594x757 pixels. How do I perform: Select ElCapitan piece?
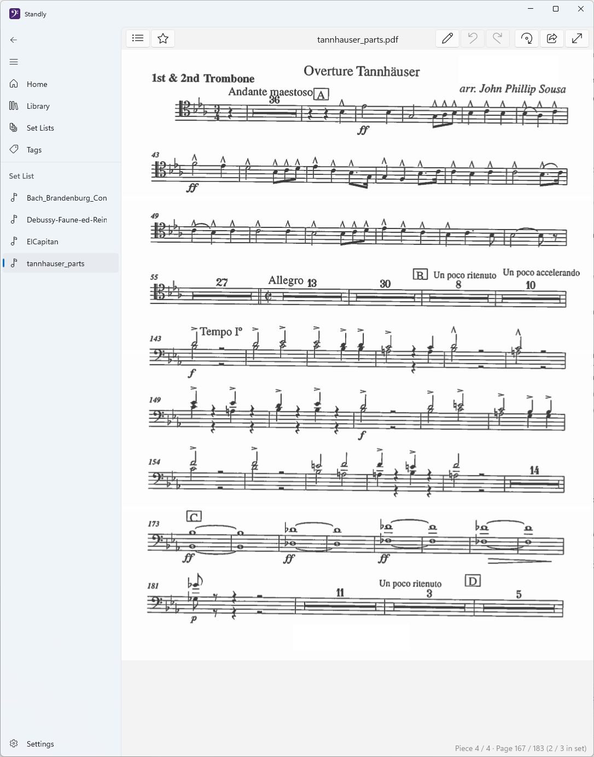click(60, 242)
